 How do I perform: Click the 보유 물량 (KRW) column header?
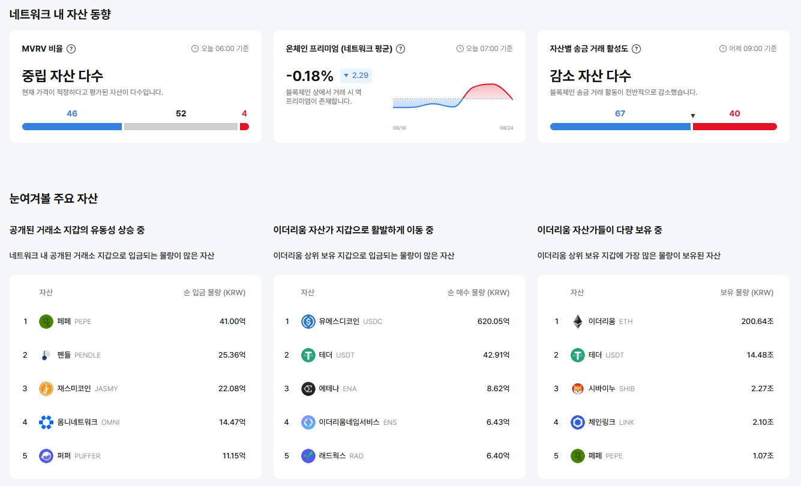pos(747,293)
